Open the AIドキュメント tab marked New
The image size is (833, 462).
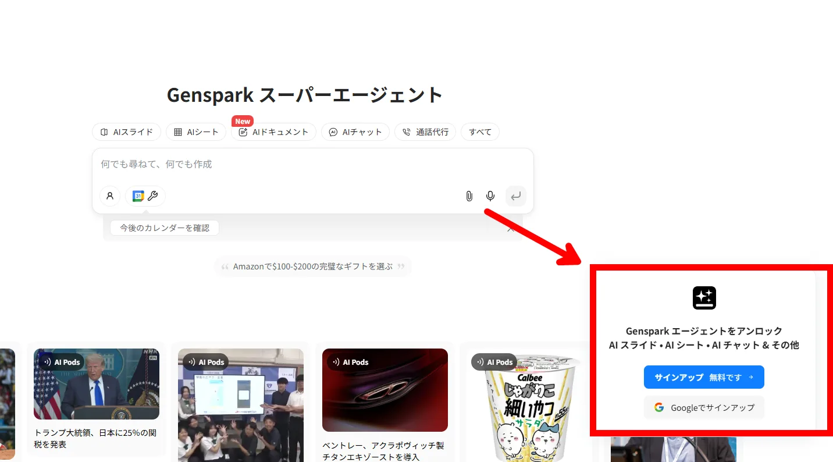(x=273, y=132)
